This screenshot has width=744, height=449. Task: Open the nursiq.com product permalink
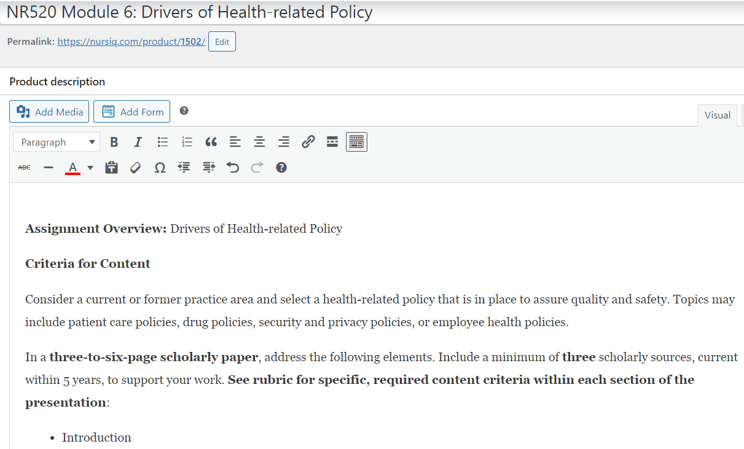coord(131,42)
